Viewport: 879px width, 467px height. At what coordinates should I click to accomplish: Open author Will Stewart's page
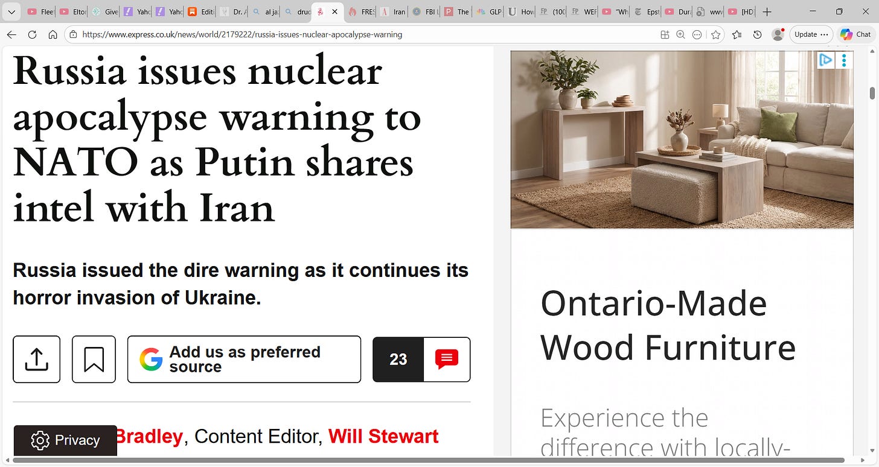click(x=383, y=436)
